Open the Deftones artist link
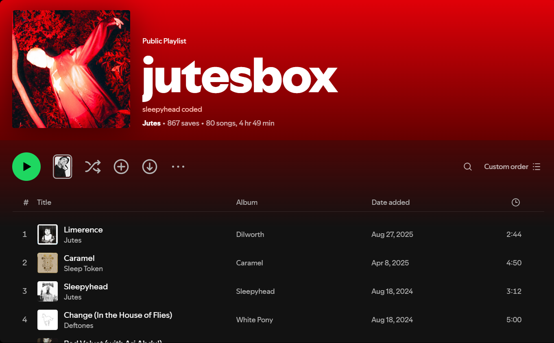Screen dimensions: 554x343 [79, 326]
